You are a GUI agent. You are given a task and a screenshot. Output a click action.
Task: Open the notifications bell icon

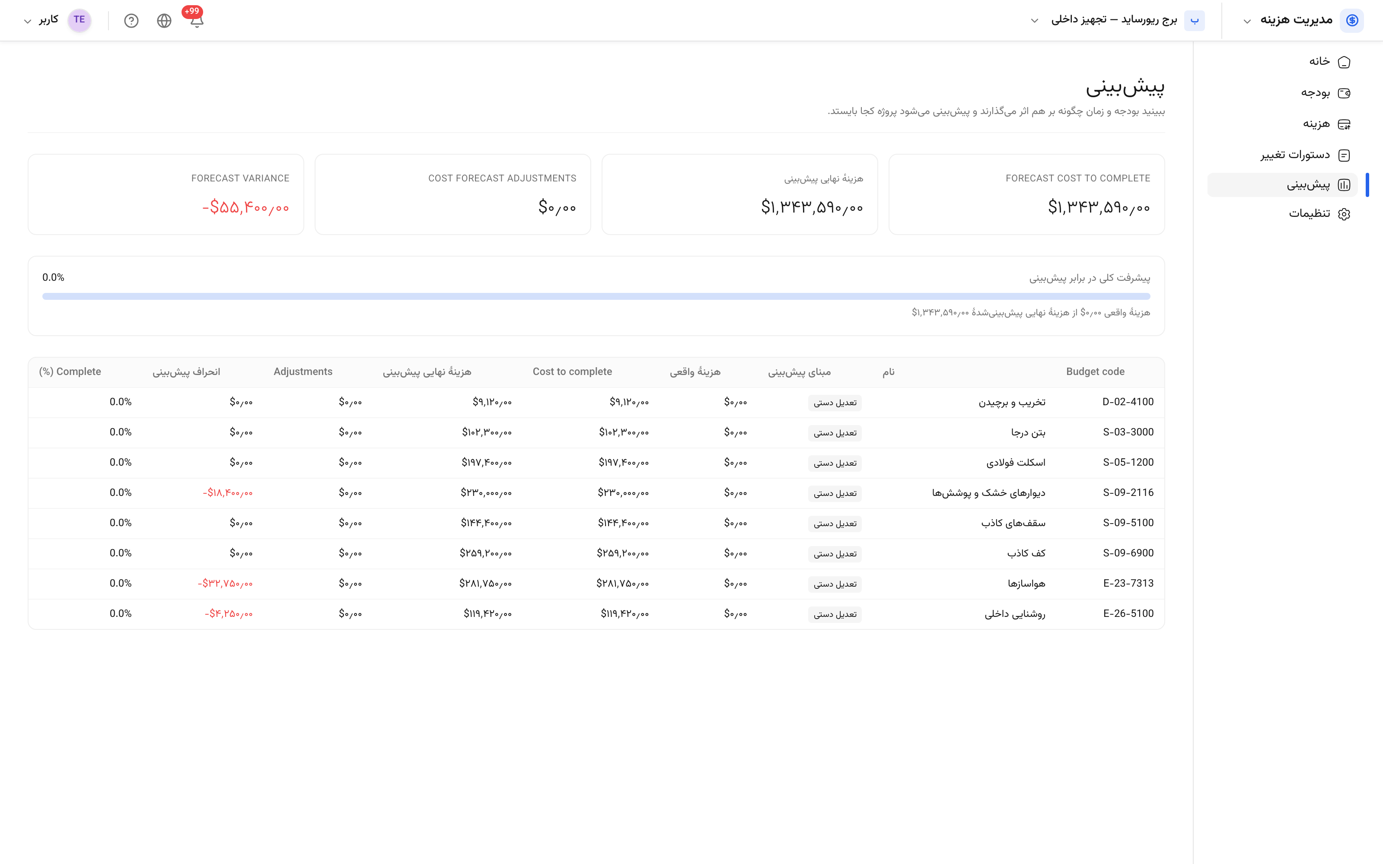pyautogui.click(x=197, y=21)
